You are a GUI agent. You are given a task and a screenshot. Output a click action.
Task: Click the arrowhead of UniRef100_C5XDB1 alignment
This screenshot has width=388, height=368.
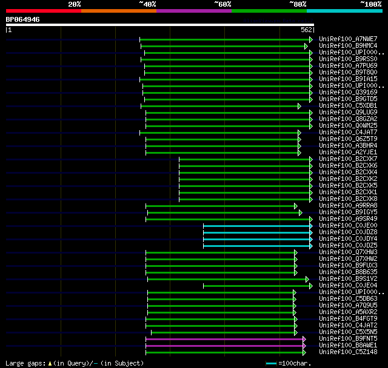pyautogui.click(x=299, y=106)
